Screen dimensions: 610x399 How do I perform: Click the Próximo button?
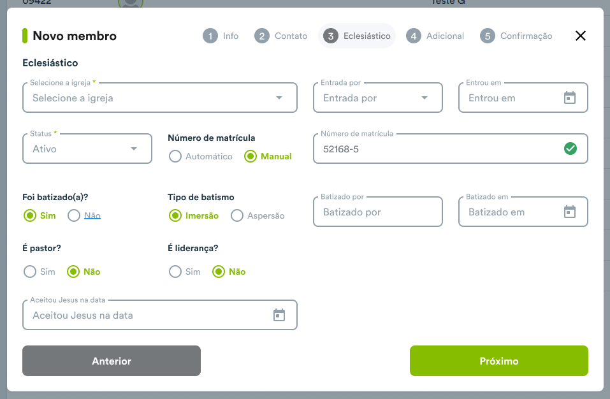(498, 361)
